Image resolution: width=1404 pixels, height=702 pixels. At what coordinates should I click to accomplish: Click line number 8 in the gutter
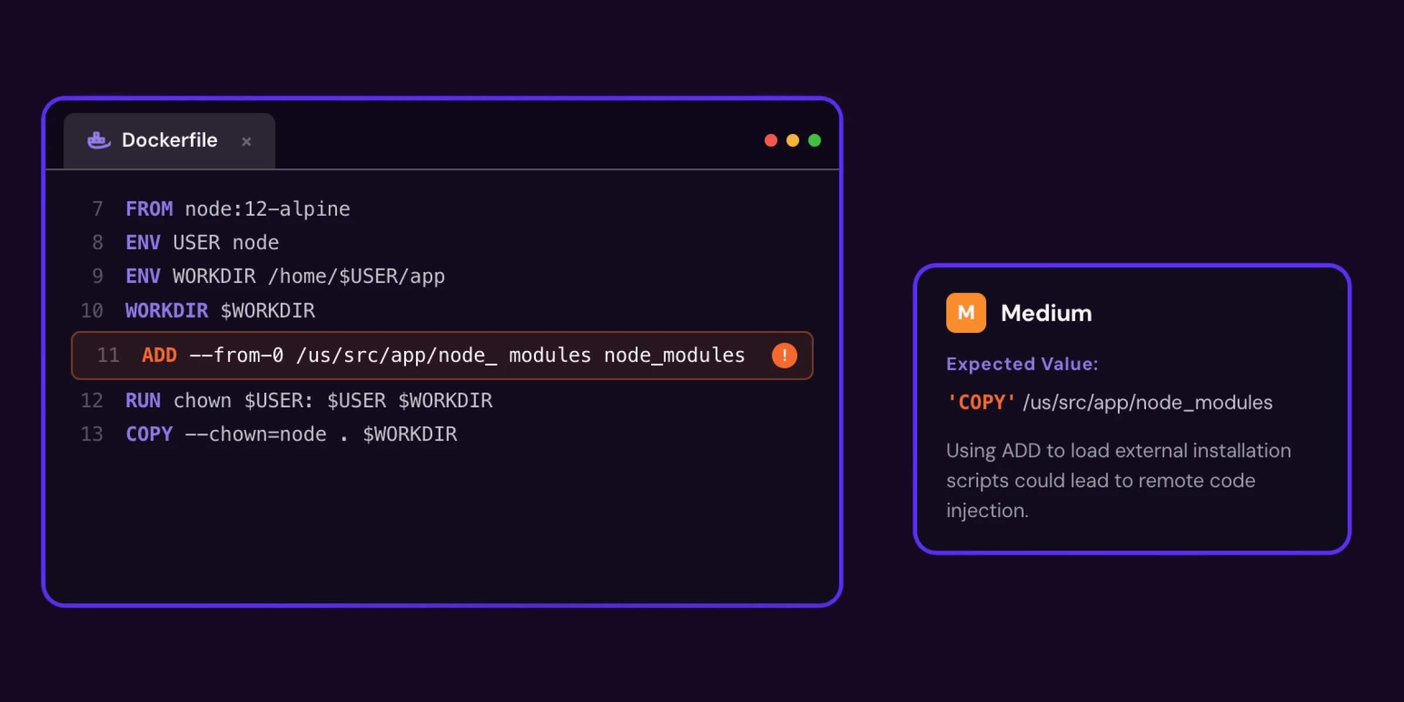click(97, 242)
